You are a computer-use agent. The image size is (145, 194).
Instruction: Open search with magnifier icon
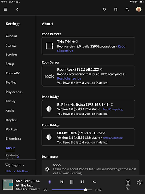(x=127, y=9)
